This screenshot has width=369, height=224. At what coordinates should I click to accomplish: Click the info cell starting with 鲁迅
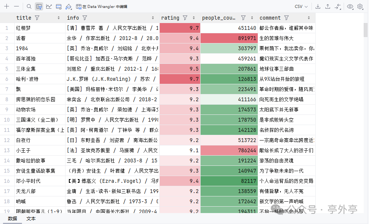[112, 201]
